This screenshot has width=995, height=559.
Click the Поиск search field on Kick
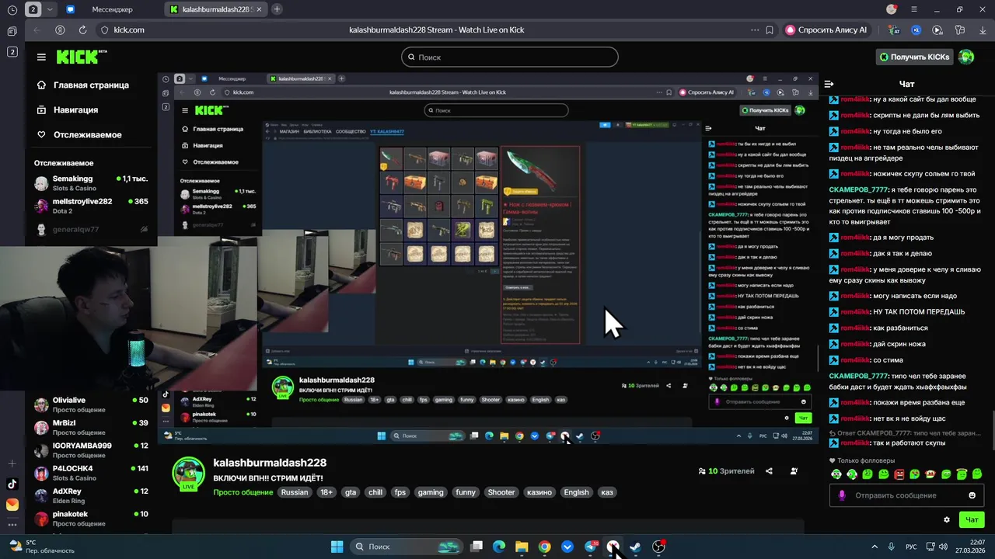coord(510,57)
